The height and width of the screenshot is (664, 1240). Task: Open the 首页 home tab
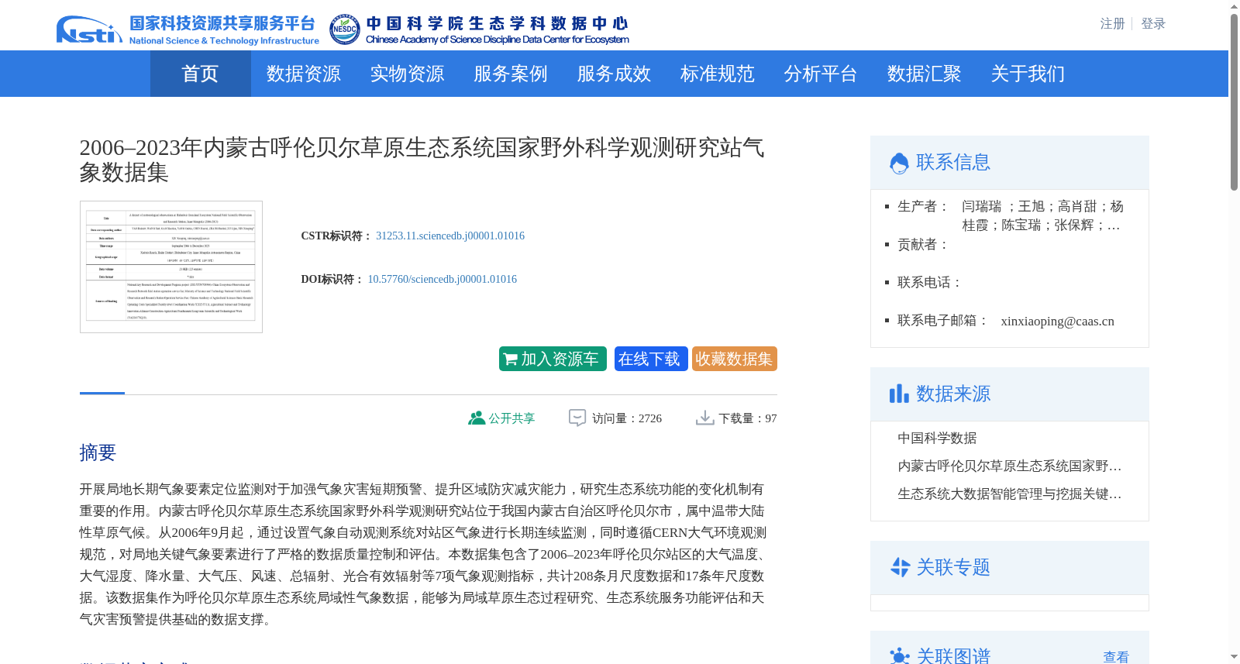200,74
